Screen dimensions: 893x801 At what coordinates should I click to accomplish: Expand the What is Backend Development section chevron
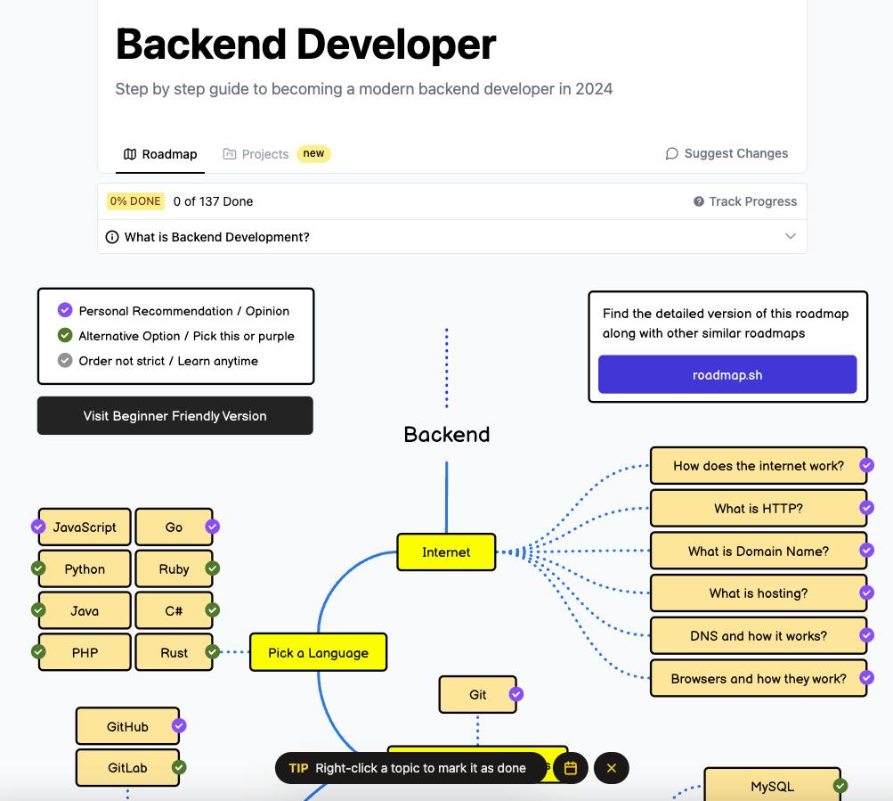pyautogui.click(x=791, y=236)
